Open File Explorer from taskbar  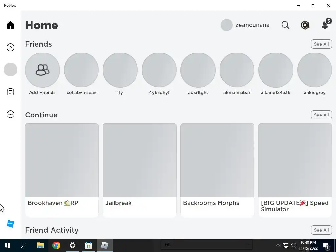(40, 245)
